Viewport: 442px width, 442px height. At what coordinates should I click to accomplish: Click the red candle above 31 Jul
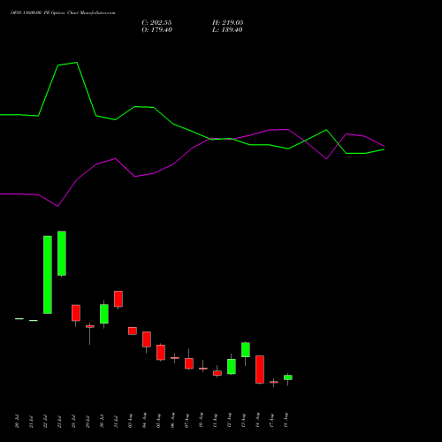click(118, 299)
